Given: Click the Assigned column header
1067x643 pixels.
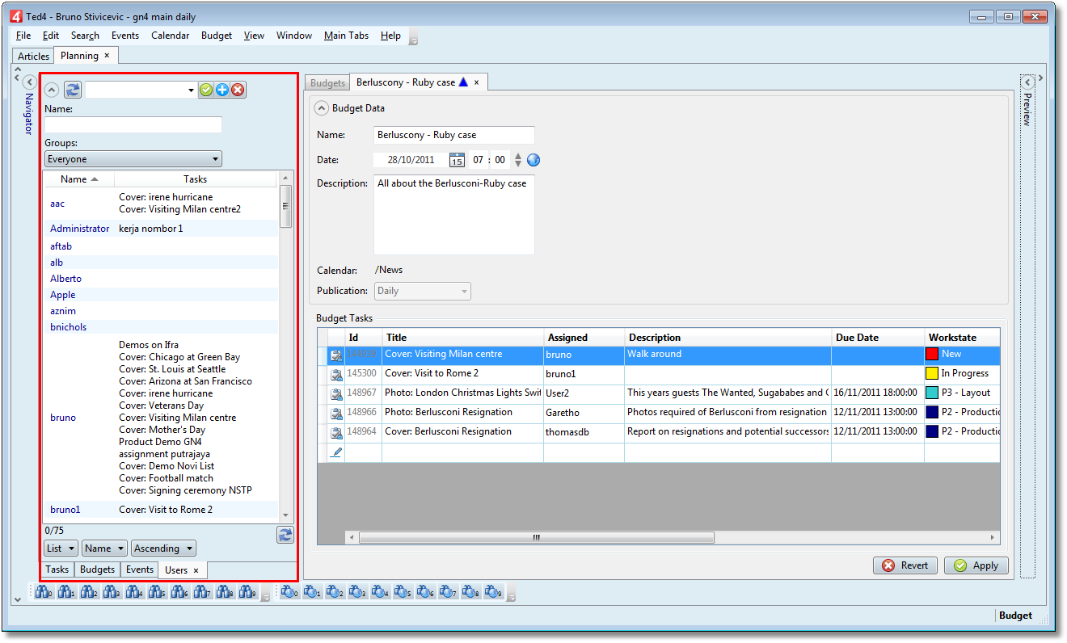Looking at the screenshot, I should [x=584, y=338].
